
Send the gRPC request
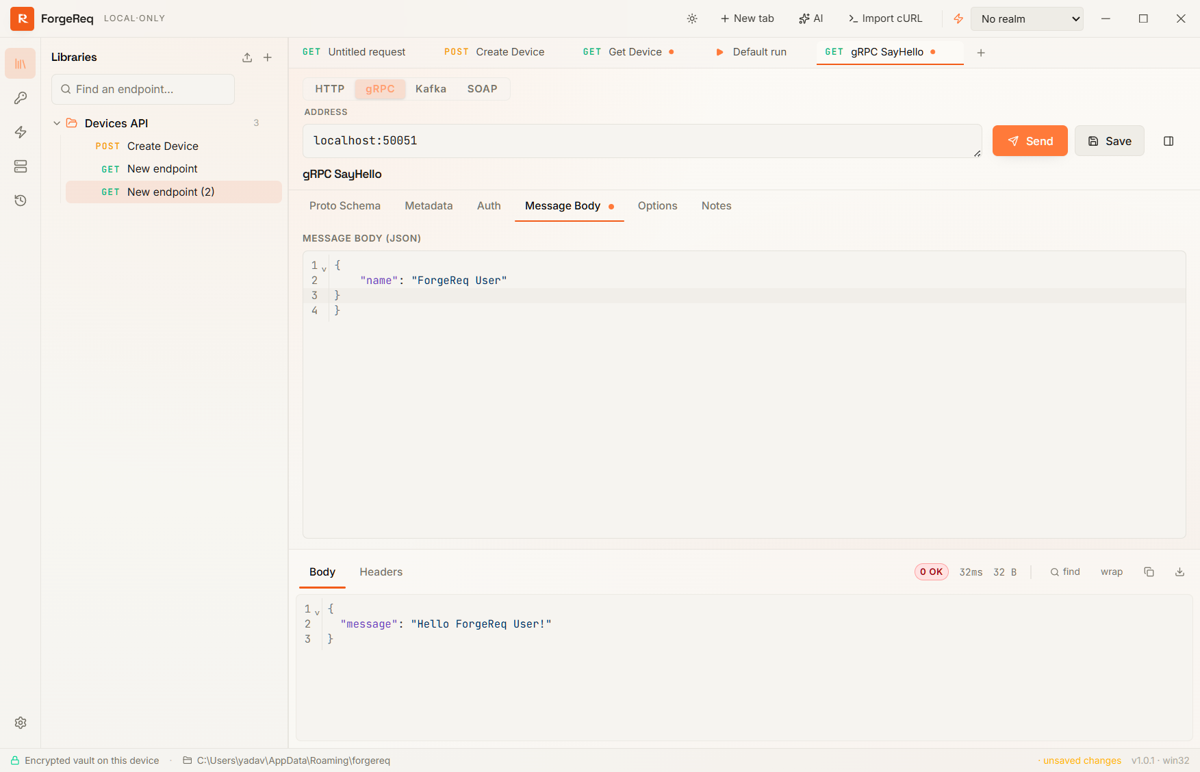[1030, 141]
